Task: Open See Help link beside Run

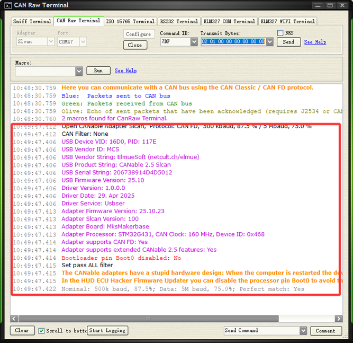Action: pyautogui.click(x=125, y=71)
